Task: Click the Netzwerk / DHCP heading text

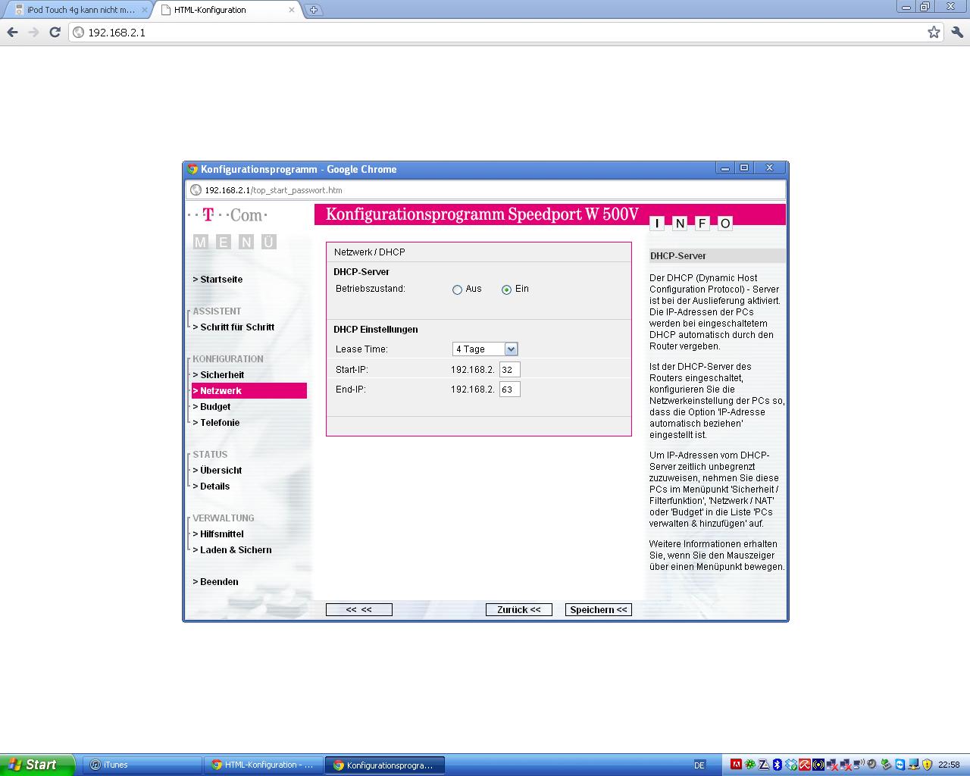Action: pyautogui.click(x=370, y=252)
